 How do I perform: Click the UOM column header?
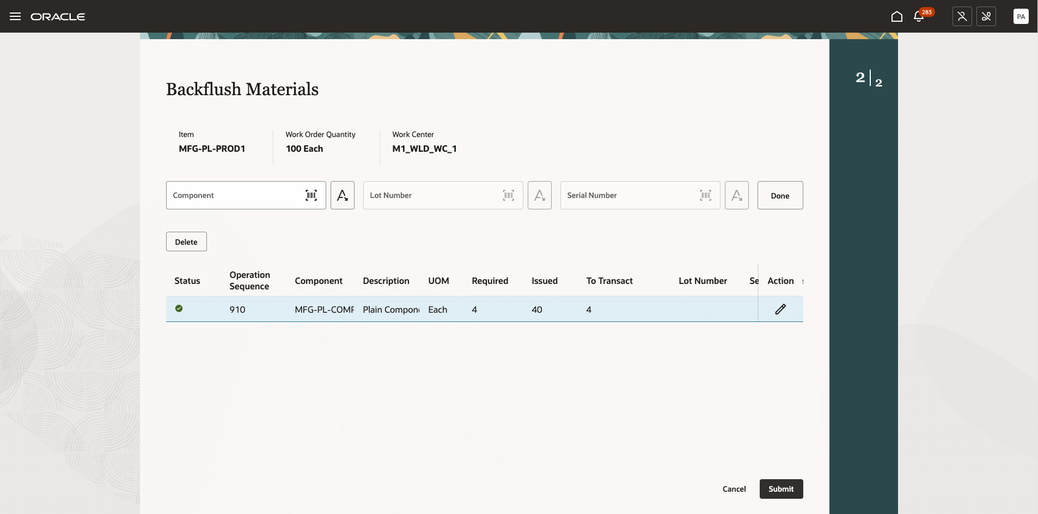(x=438, y=281)
